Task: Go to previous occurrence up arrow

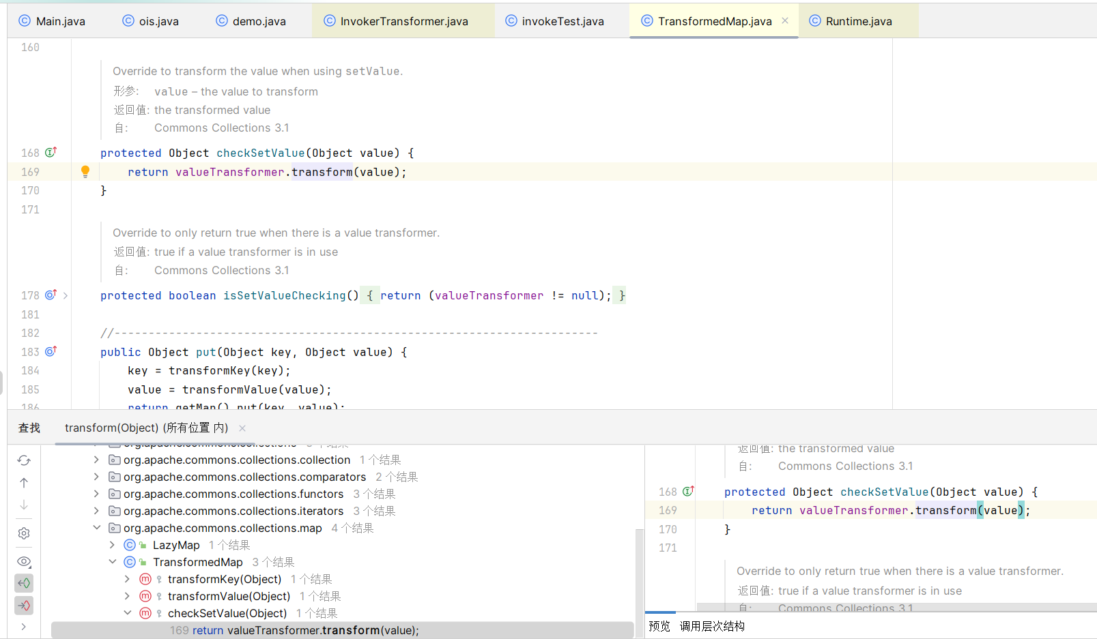Action: pyautogui.click(x=24, y=483)
